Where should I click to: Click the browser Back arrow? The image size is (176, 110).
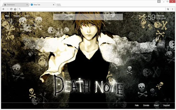4,9
